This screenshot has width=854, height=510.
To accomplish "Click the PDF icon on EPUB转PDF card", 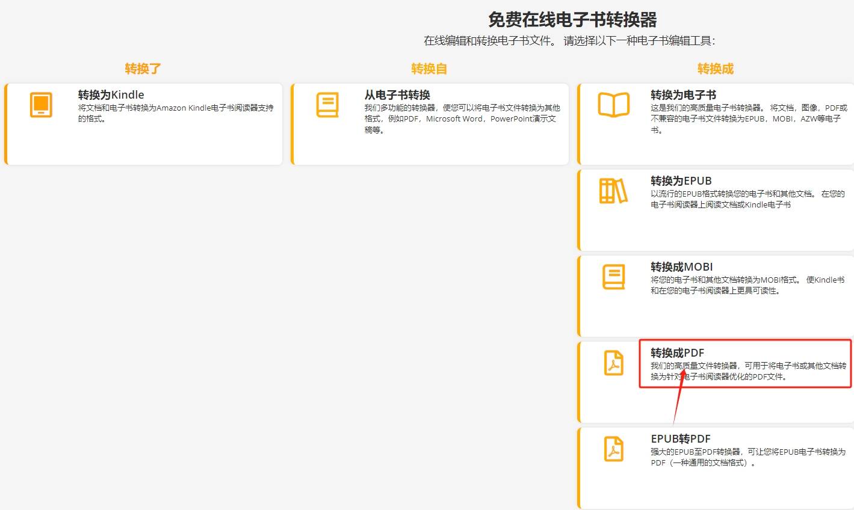I will click(x=613, y=449).
